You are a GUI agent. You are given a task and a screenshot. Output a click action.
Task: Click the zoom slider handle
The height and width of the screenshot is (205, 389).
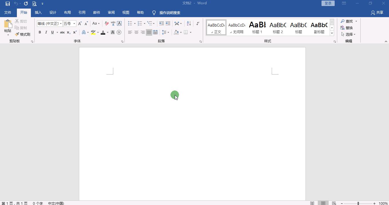coord(358,203)
